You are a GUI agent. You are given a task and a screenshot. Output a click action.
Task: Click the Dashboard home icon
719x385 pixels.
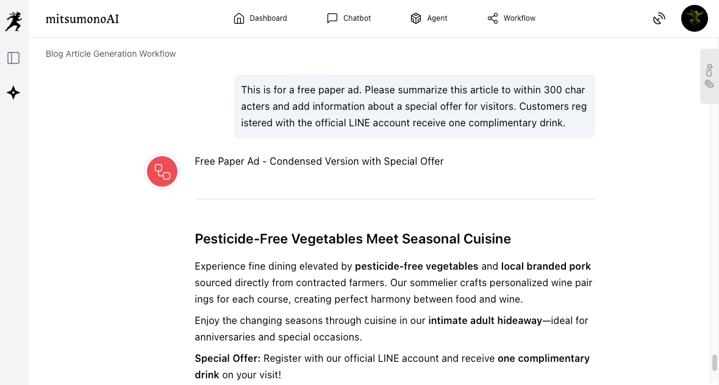click(239, 18)
